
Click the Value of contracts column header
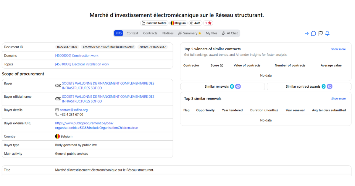[x=247, y=65]
